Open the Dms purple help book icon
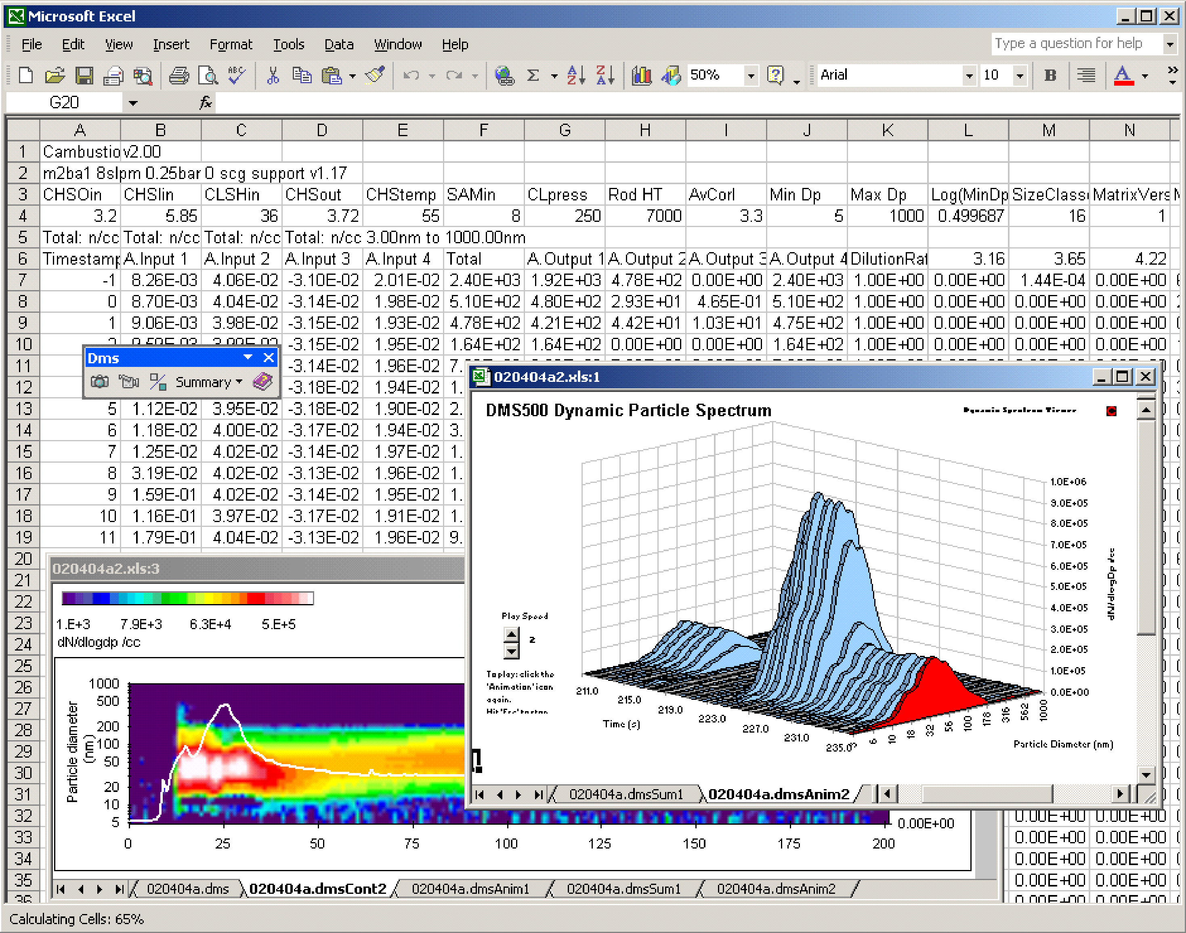Screen dimensions: 1186x933 pos(262,382)
